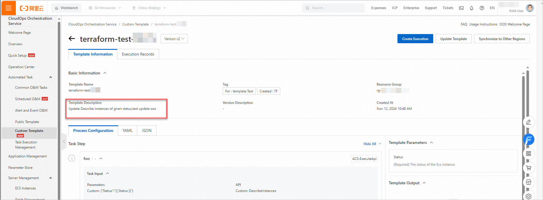Open Workbench from the top bar
This screenshot has height=200, width=543.
tap(66, 8)
